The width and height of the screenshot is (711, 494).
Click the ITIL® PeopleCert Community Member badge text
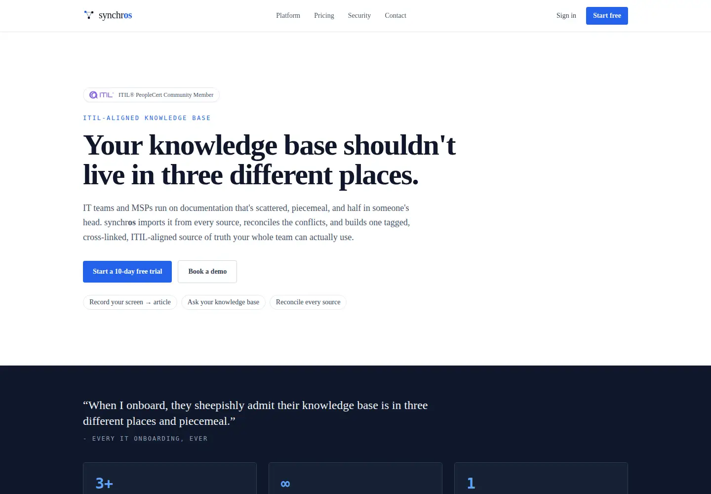point(166,95)
